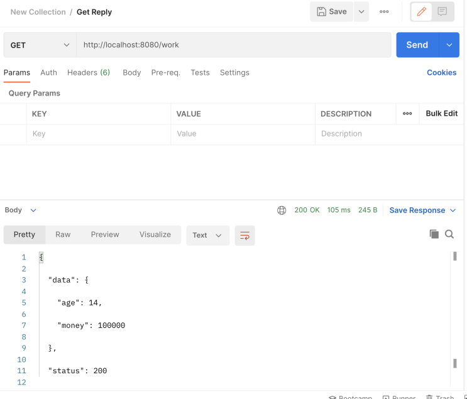
Task: Open the Pre-req. tab
Action: [x=165, y=73]
